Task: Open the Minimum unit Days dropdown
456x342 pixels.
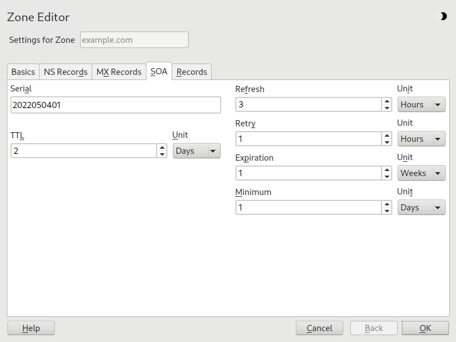Action: tap(421, 208)
